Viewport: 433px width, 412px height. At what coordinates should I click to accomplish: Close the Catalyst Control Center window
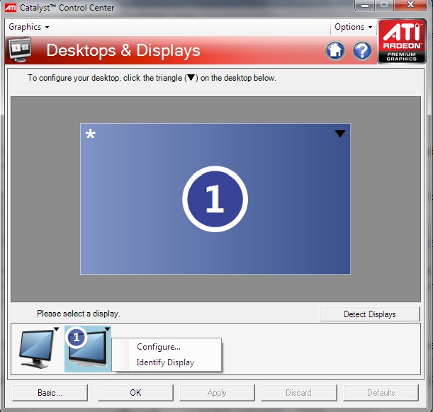[410, 5]
